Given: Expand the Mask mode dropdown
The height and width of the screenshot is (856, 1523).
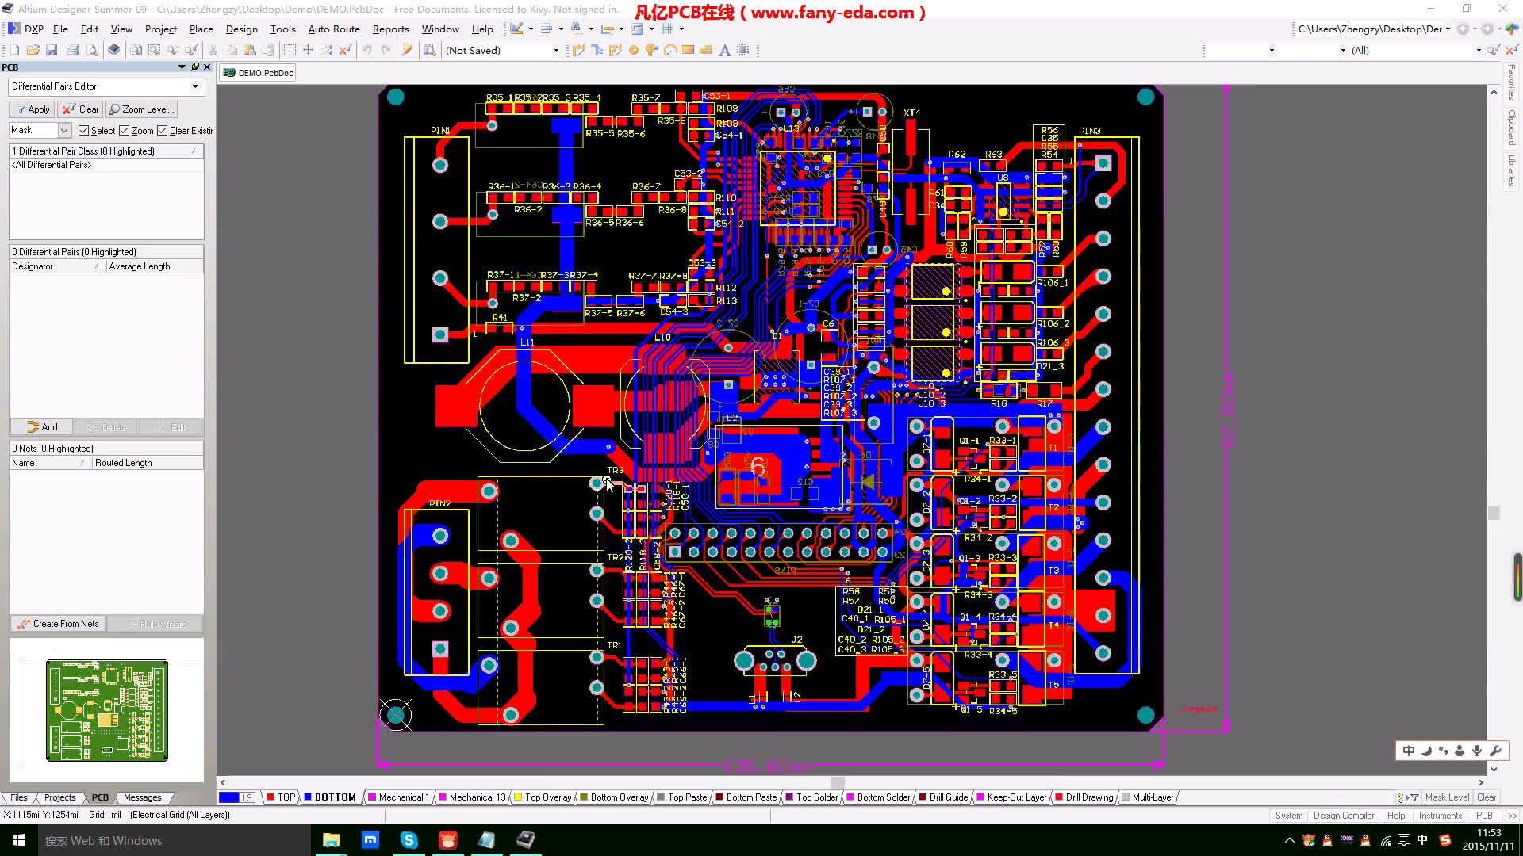Looking at the screenshot, I should pyautogui.click(x=63, y=130).
